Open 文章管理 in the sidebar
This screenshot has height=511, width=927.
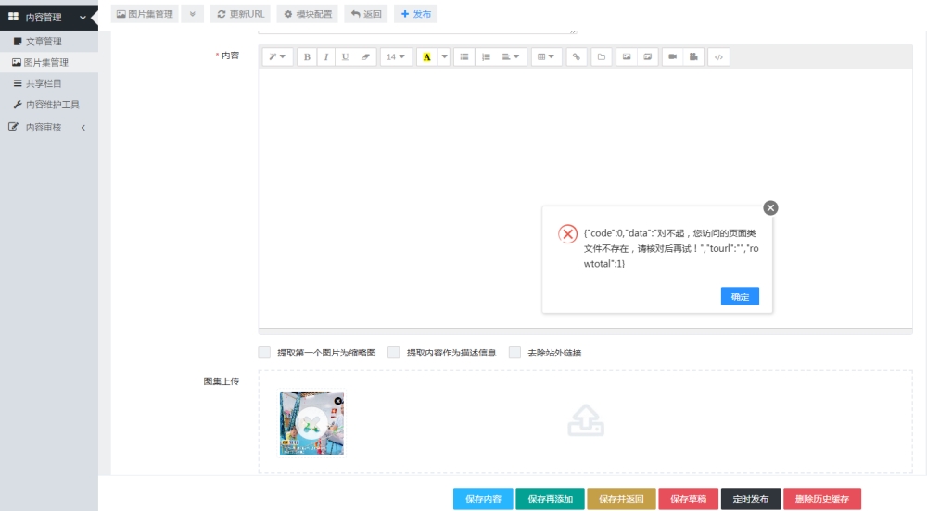pos(44,42)
